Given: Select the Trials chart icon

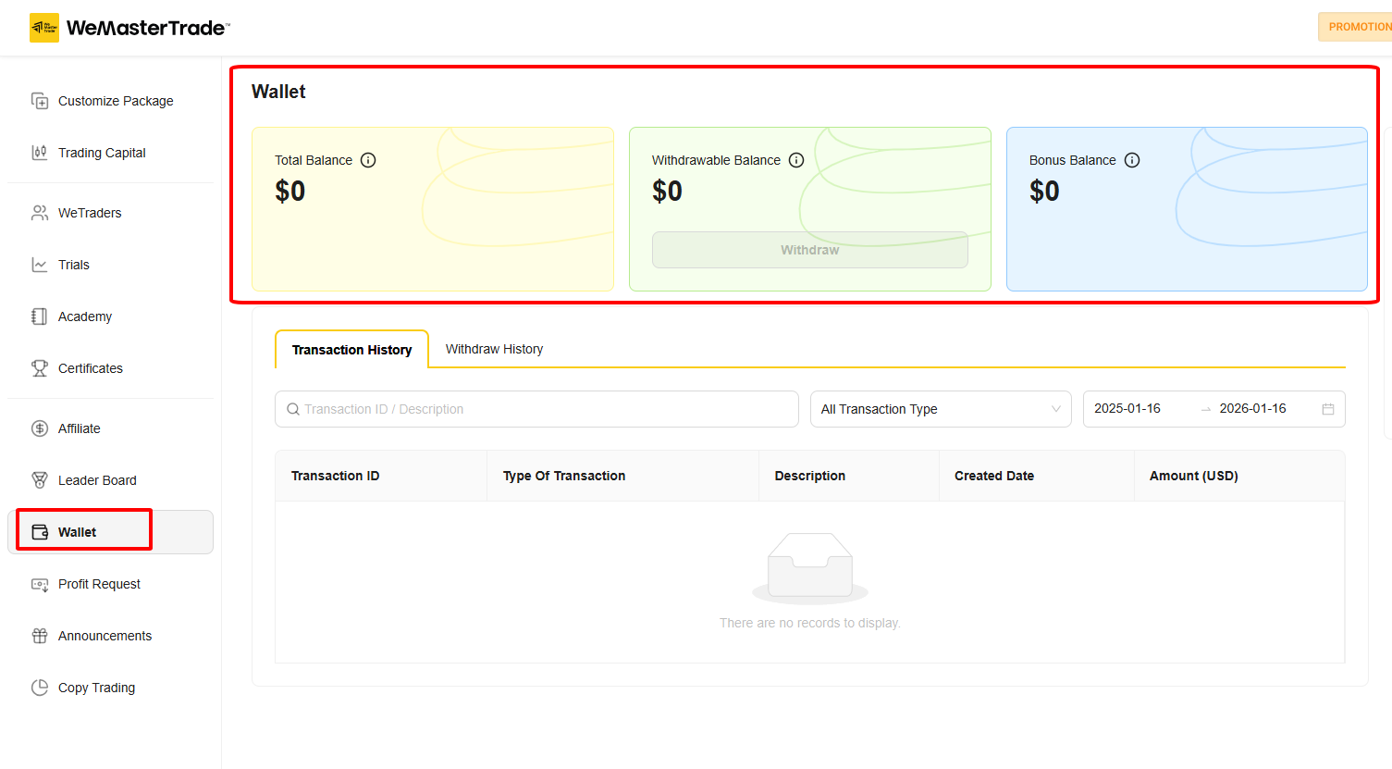Looking at the screenshot, I should 38,264.
